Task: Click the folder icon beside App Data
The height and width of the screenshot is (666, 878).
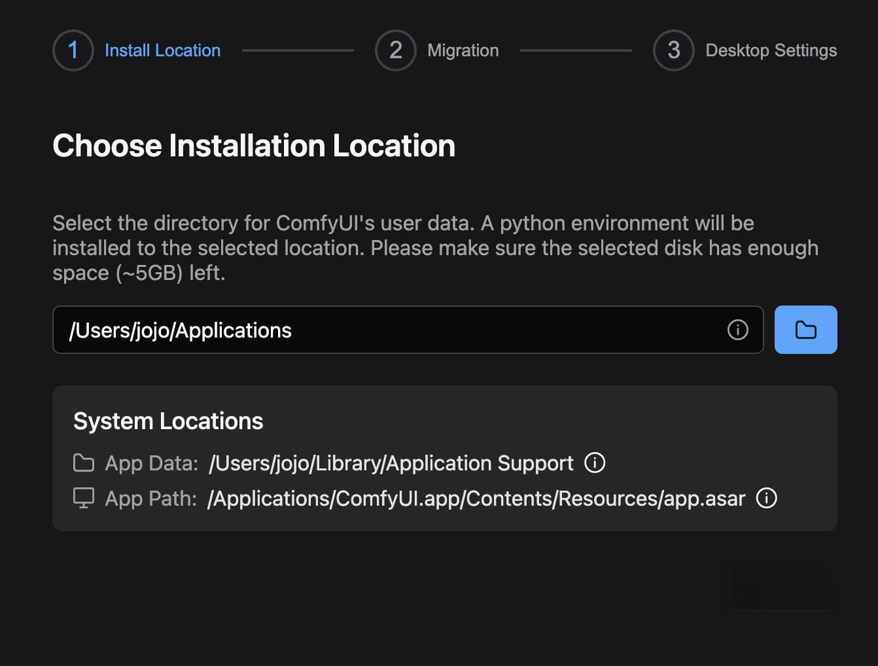Action: tap(84, 463)
